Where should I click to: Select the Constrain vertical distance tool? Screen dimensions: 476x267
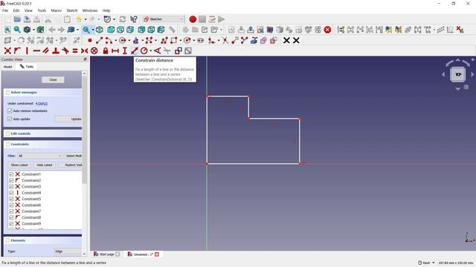pyautogui.click(x=125, y=51)
